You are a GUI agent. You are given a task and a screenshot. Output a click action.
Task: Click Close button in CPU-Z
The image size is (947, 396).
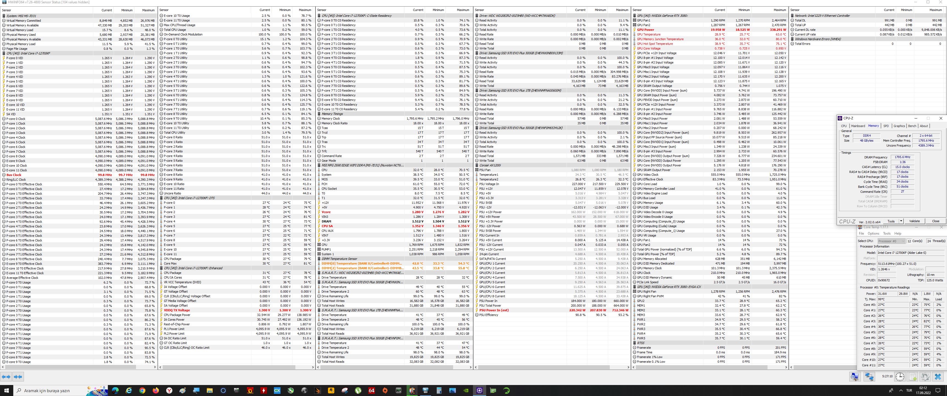[936, 221]
